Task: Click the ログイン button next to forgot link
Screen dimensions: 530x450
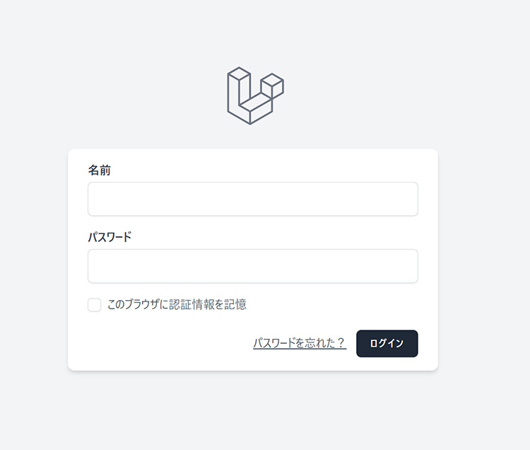Action: tap(387, 343)
